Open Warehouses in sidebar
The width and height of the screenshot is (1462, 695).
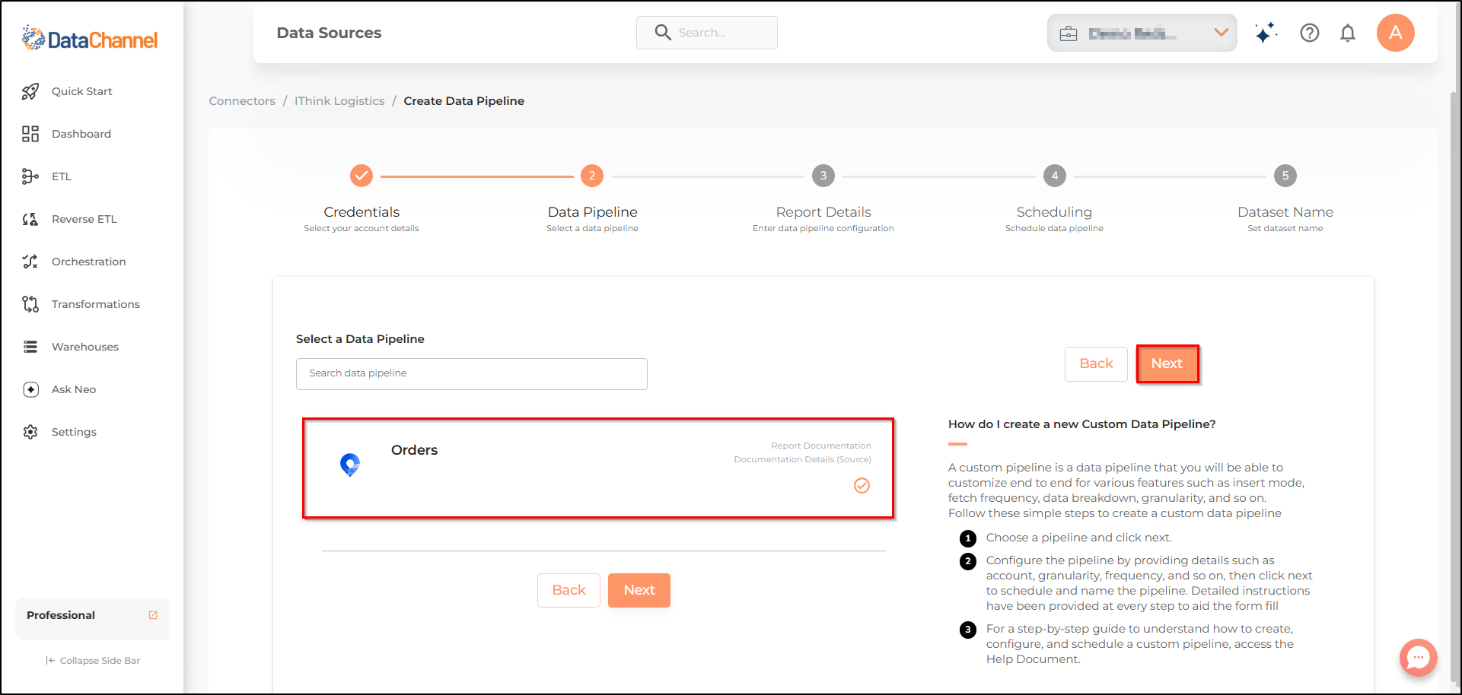pos(85,347)
